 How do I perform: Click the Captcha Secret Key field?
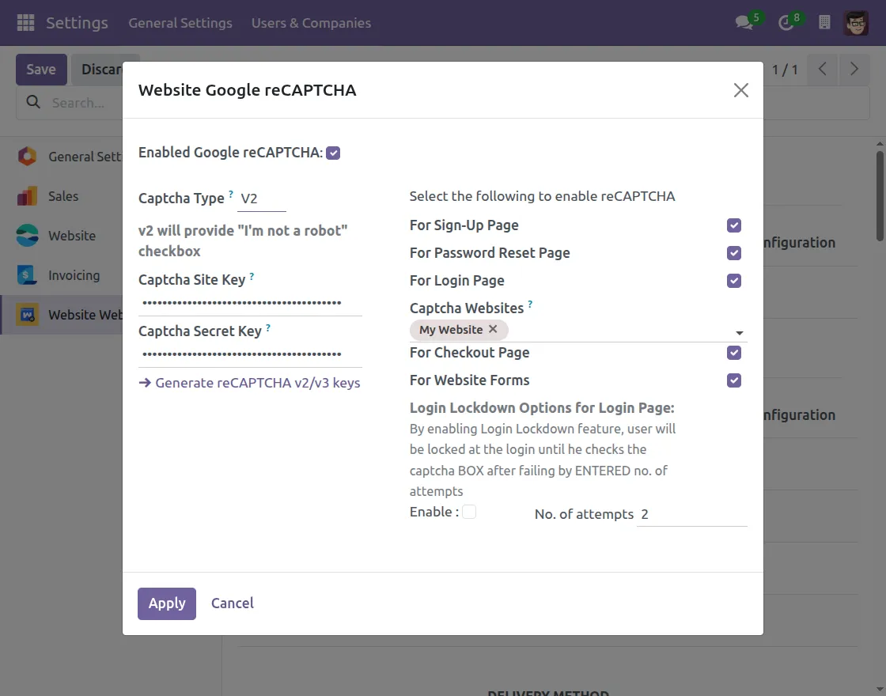coord(250,355)
